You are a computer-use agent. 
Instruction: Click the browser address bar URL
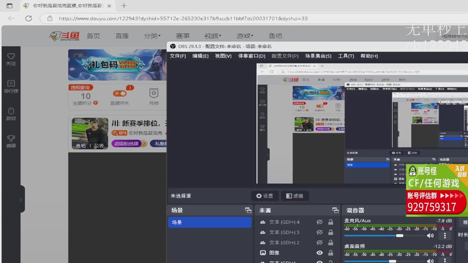pyautogui.click(x=183, y=19)
